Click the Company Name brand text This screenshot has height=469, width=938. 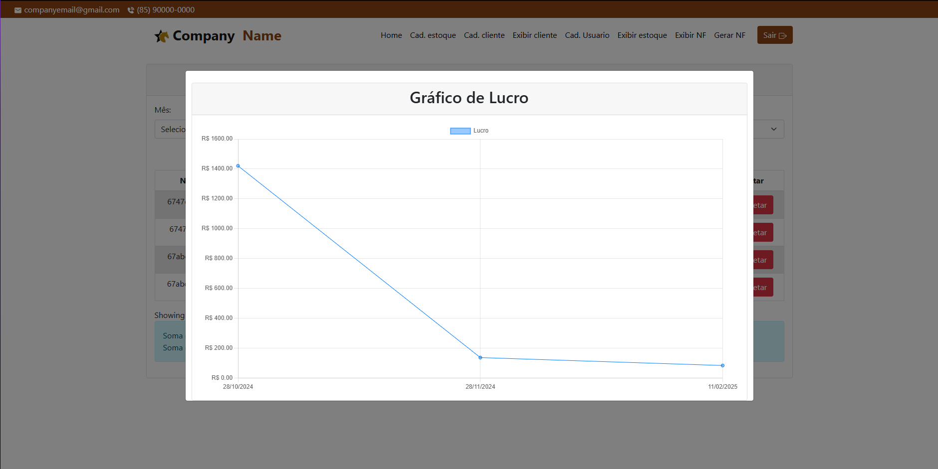click(x=227, y=36)
